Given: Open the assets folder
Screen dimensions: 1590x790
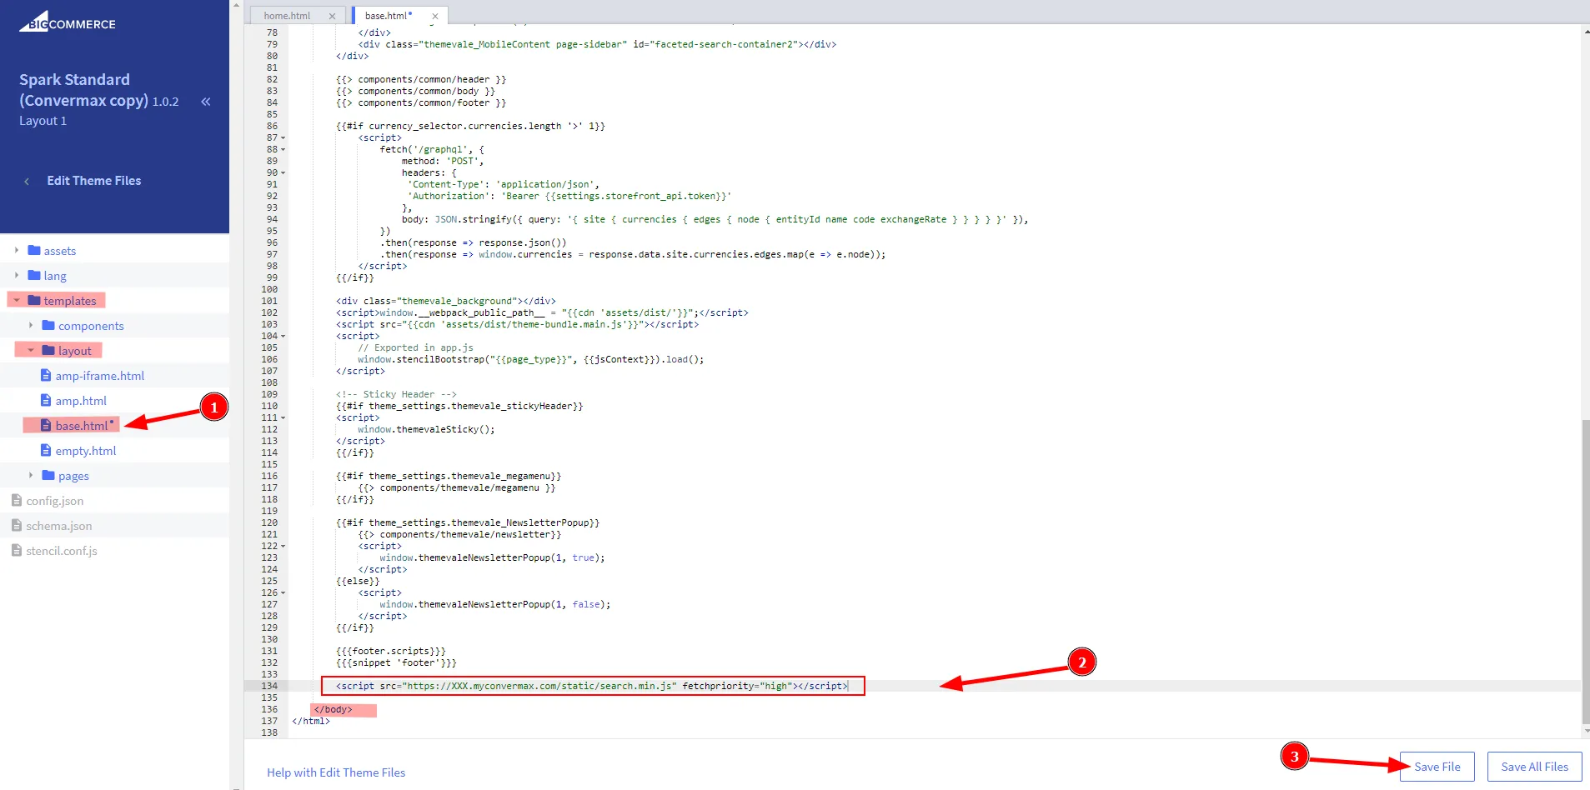Looking at the screenshot, I should coord(59,251).
